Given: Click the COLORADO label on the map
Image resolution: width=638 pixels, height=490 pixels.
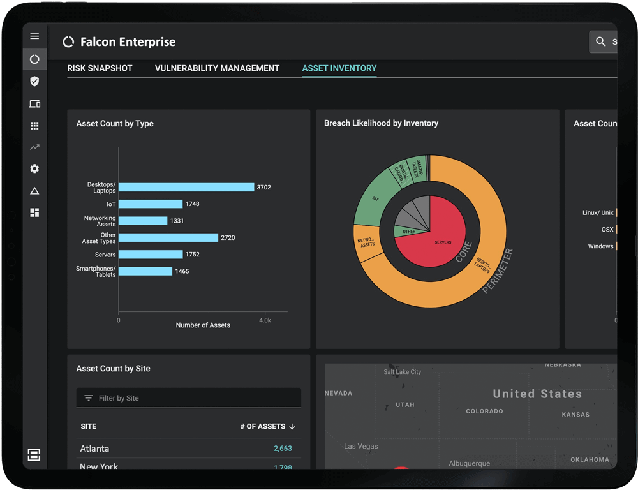Looking at the screenshot, I should [x=484, y=411].
